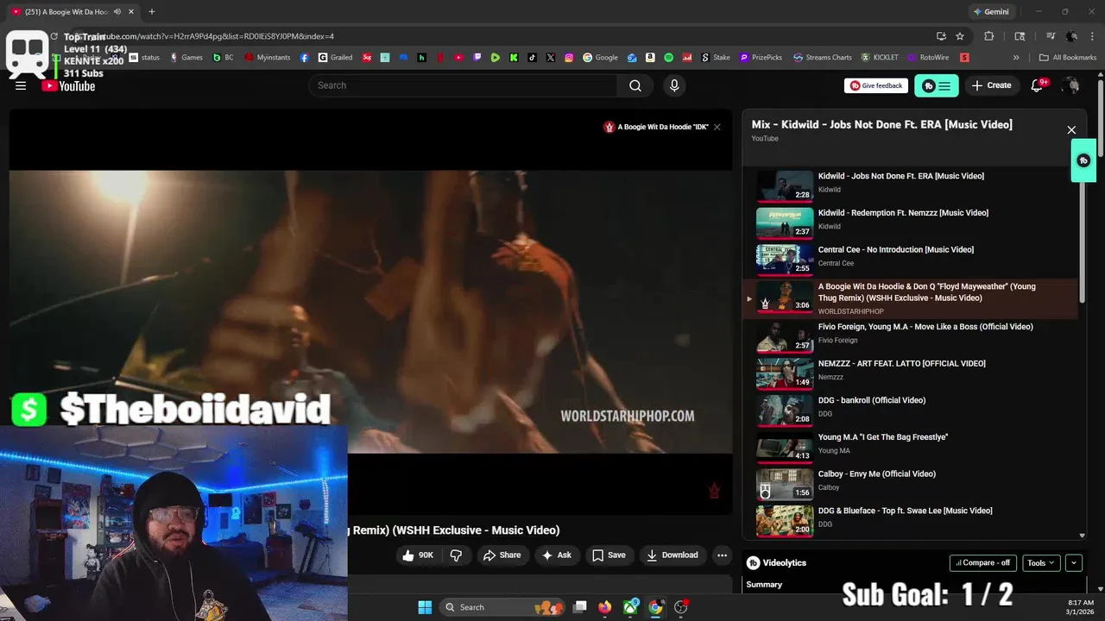The image size is (1105, 621).
Task: Open the account avatar menu
Action: pyautogui.click(x=1071, y=85)
